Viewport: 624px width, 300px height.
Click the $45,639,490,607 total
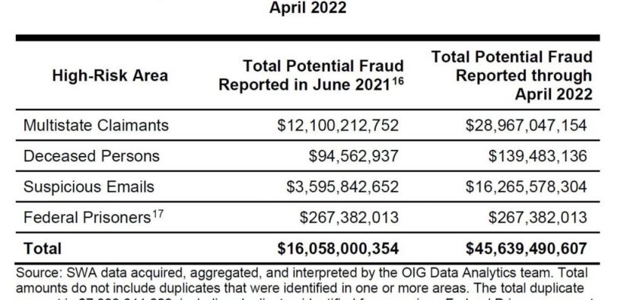pyautogui.click(x=526, y=248)
